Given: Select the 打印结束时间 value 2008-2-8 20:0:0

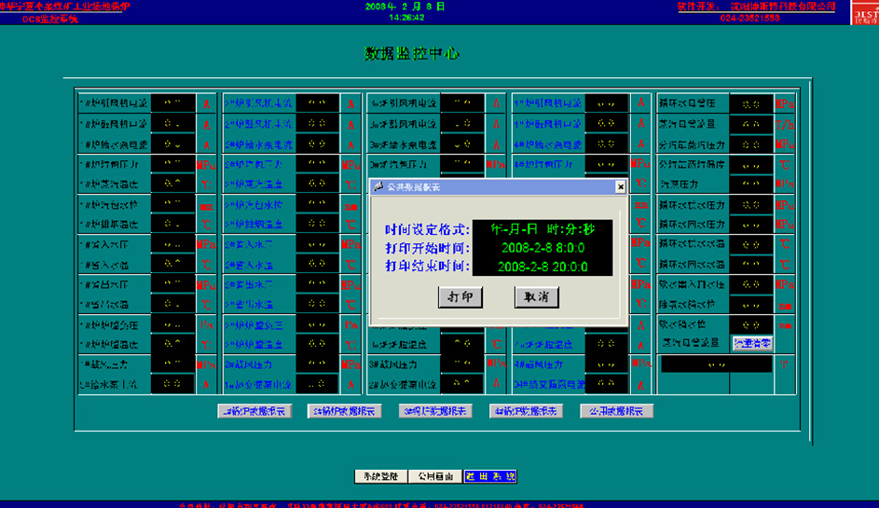Looking at the screenshot, I should 542,267.
